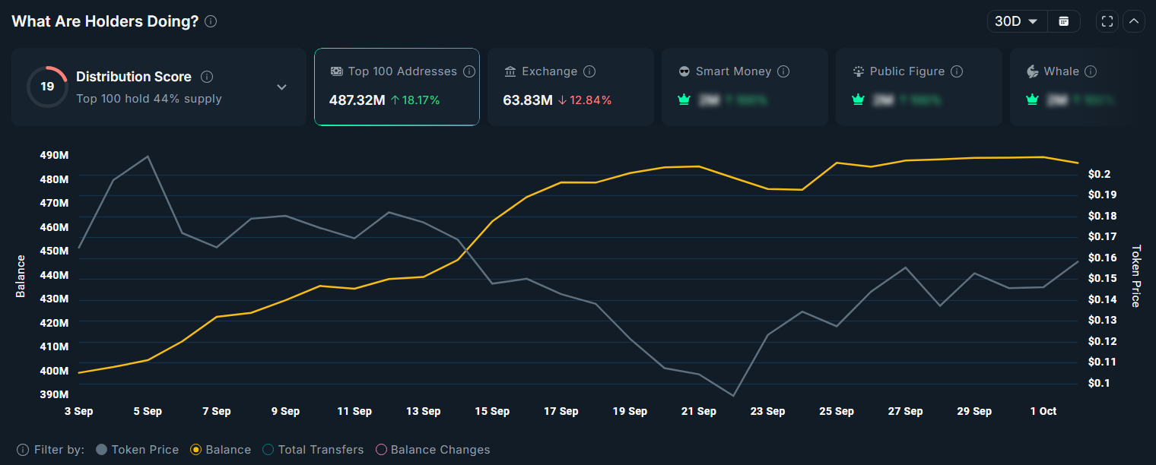Enable the Total Transfers filter
The height and width of the screenshot is (465, 1156).
(268, 450)
